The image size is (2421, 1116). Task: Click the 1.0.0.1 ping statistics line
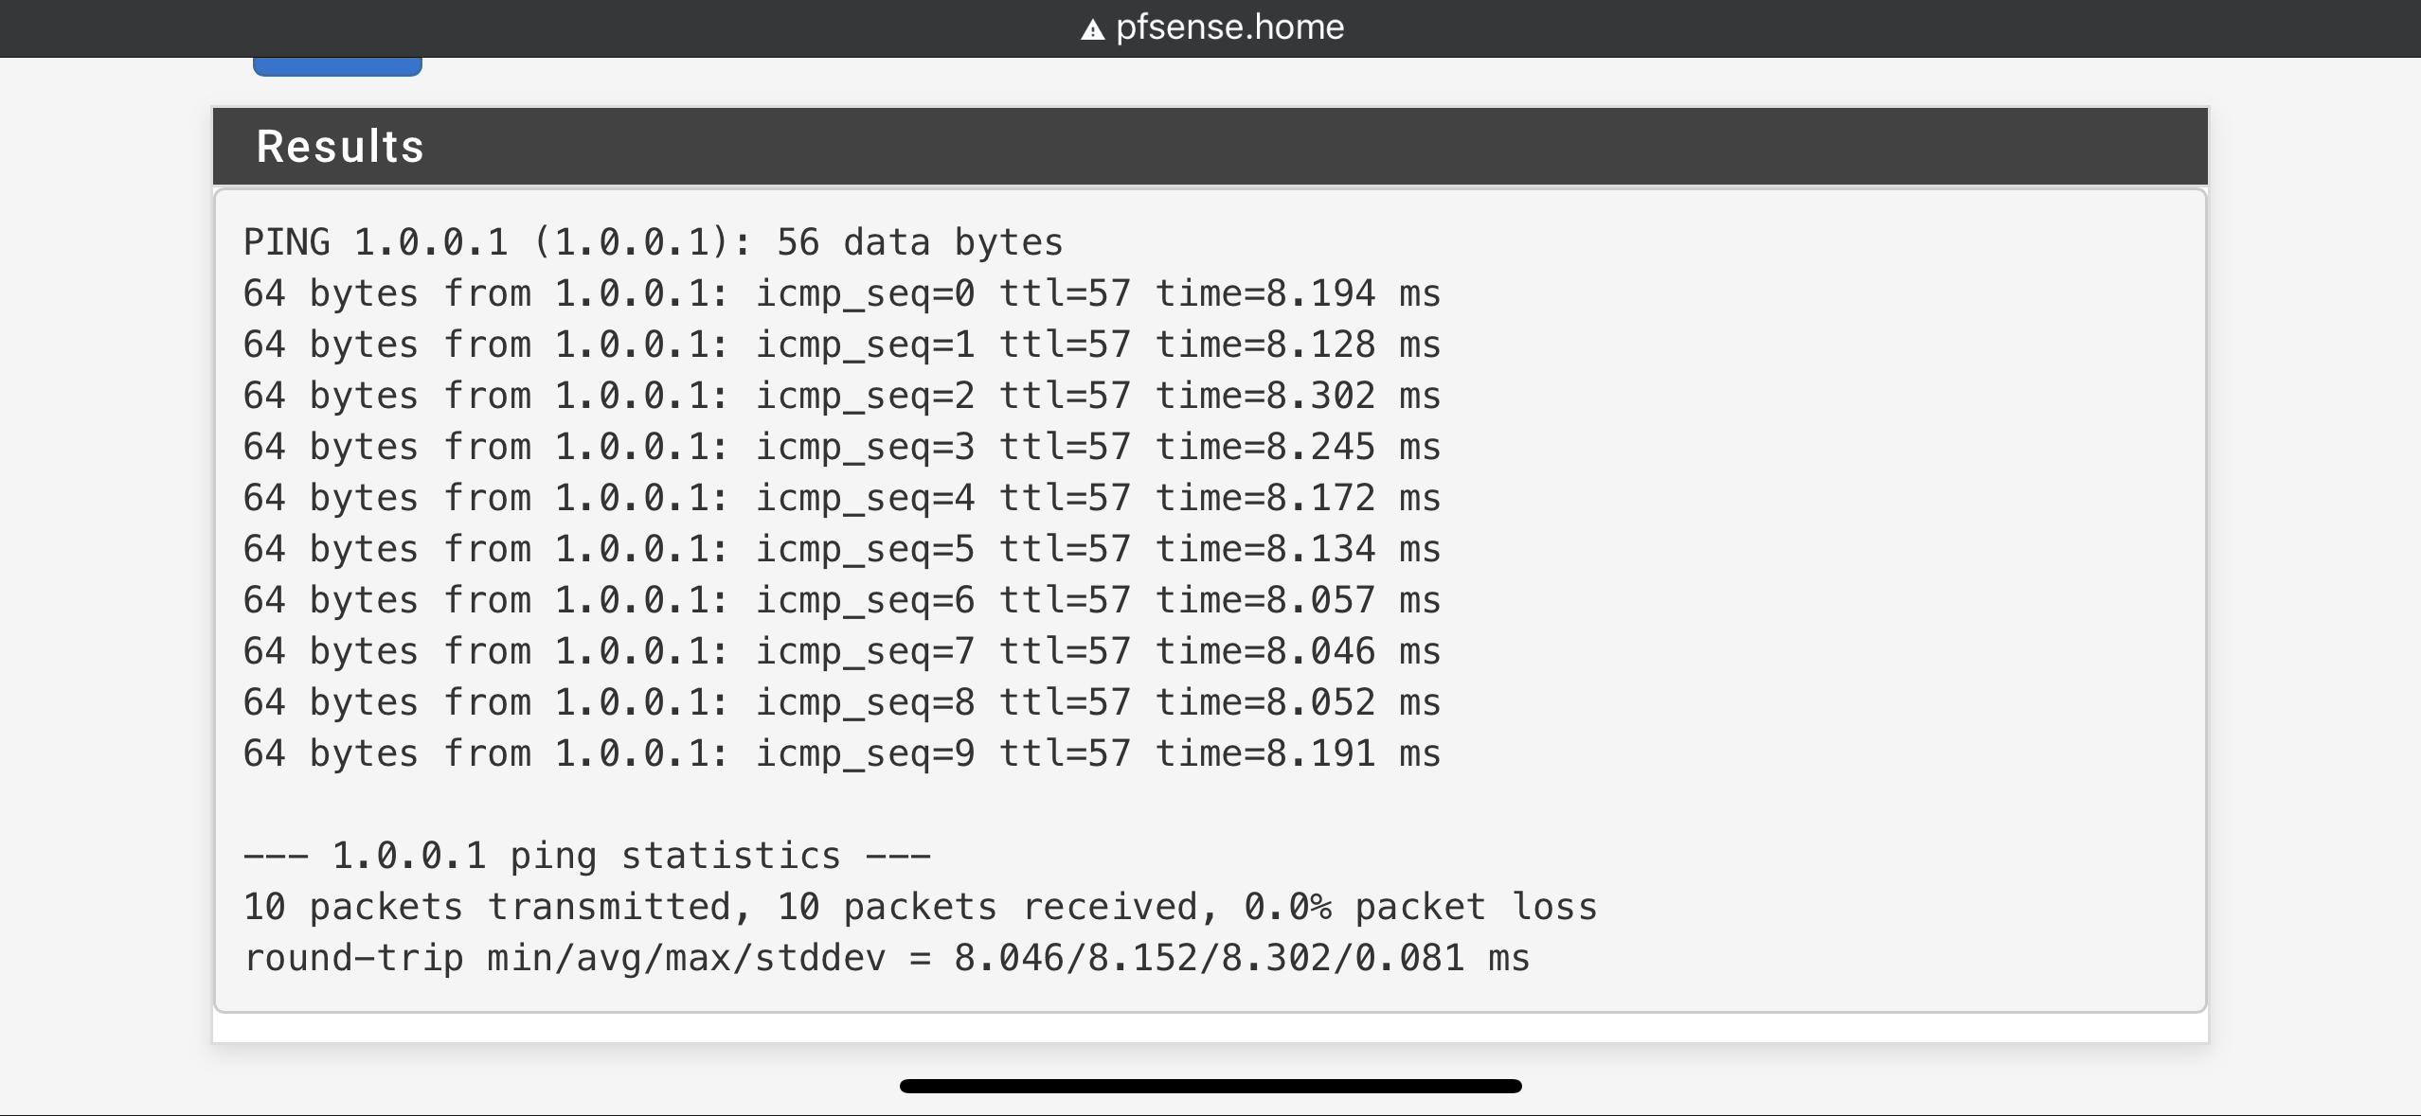(587, 856)
